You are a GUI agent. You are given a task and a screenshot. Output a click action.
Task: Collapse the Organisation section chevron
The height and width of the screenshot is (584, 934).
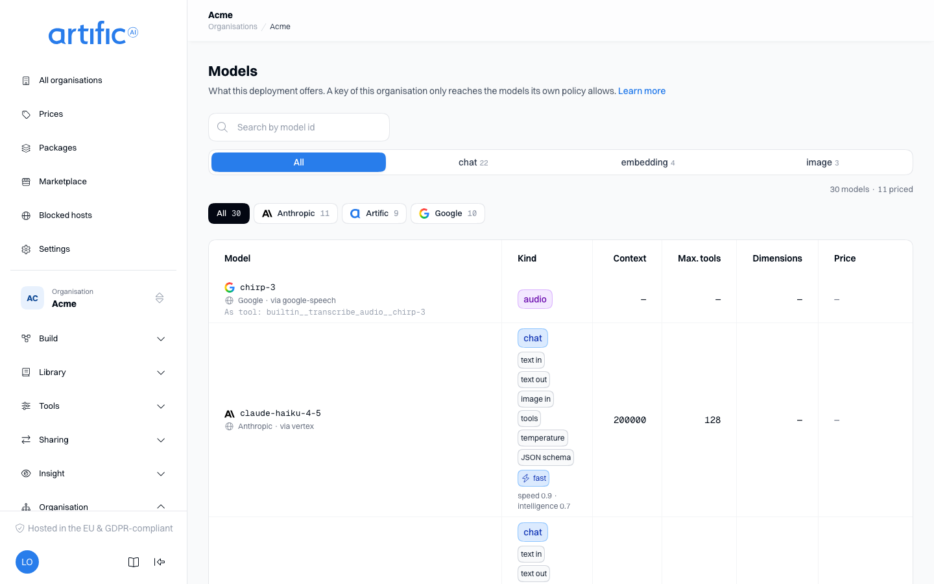(x=161, y=507)
